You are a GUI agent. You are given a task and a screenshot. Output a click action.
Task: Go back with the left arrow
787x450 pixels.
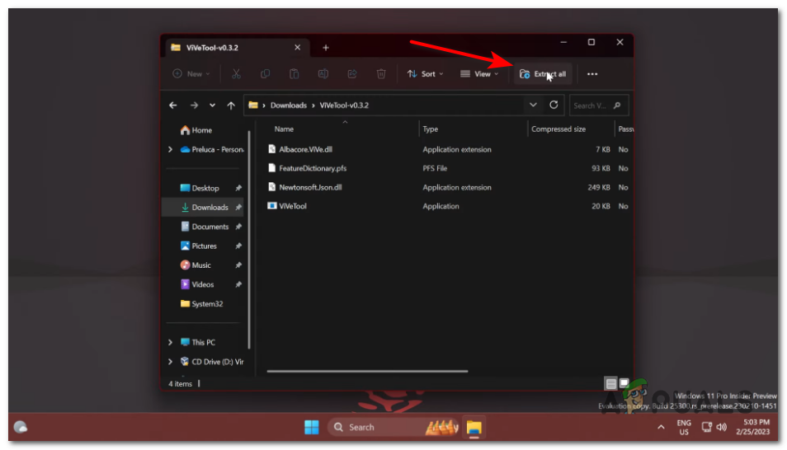173,105
